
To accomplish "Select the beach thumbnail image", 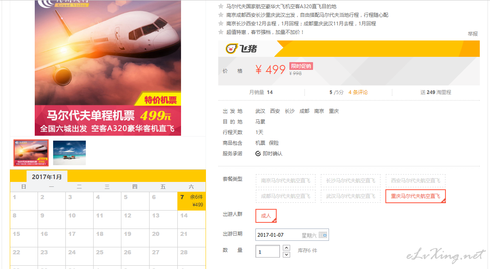I will point(69,153).
